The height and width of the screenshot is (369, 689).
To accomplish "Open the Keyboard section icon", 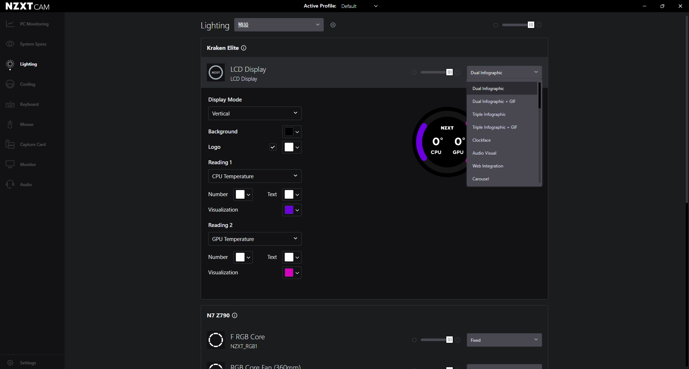I will [10, 104].
